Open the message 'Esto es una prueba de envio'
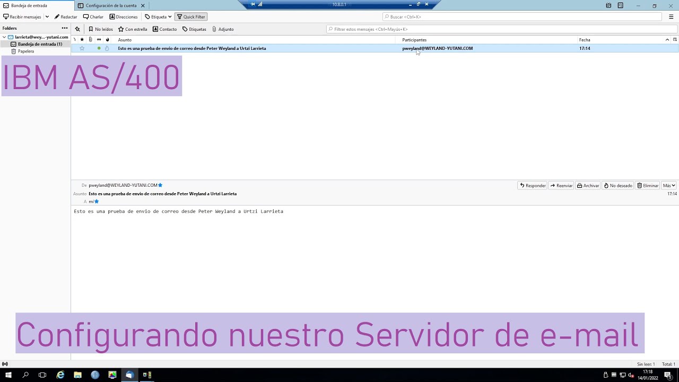The width and height of the screenshot is (679, 382). 192,48
